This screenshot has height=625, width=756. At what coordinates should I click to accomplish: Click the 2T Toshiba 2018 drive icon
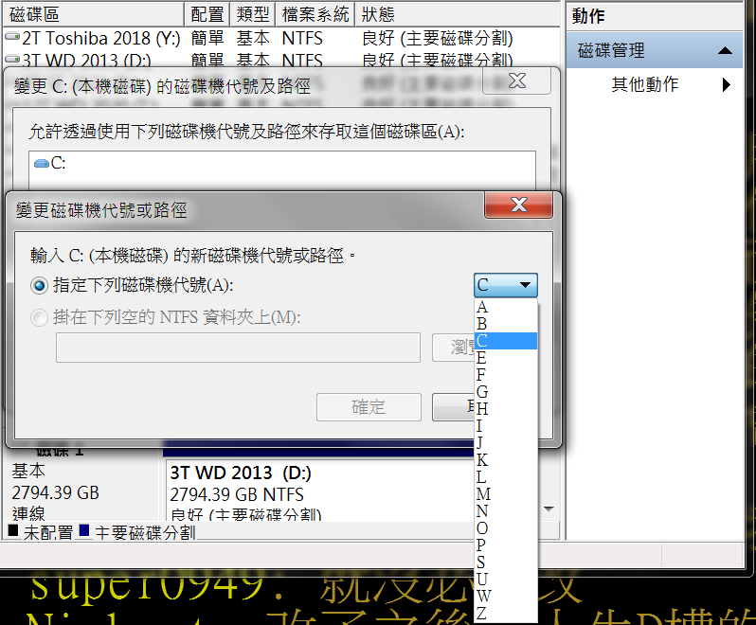point(11,39)
